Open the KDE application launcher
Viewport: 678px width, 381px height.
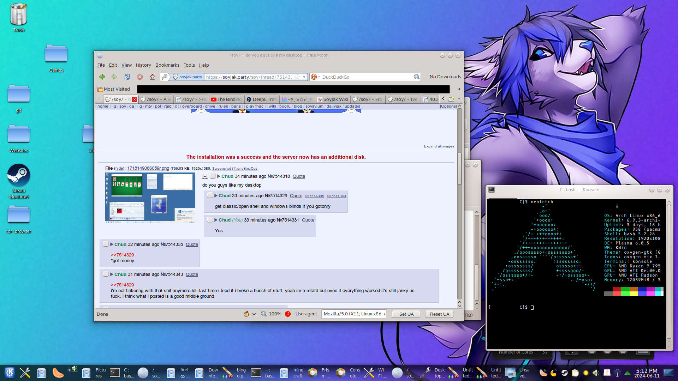[10, 373]
